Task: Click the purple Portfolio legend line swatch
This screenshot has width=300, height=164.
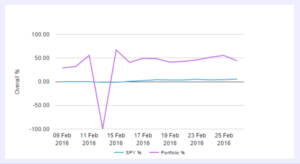Action: pos(154,153)
